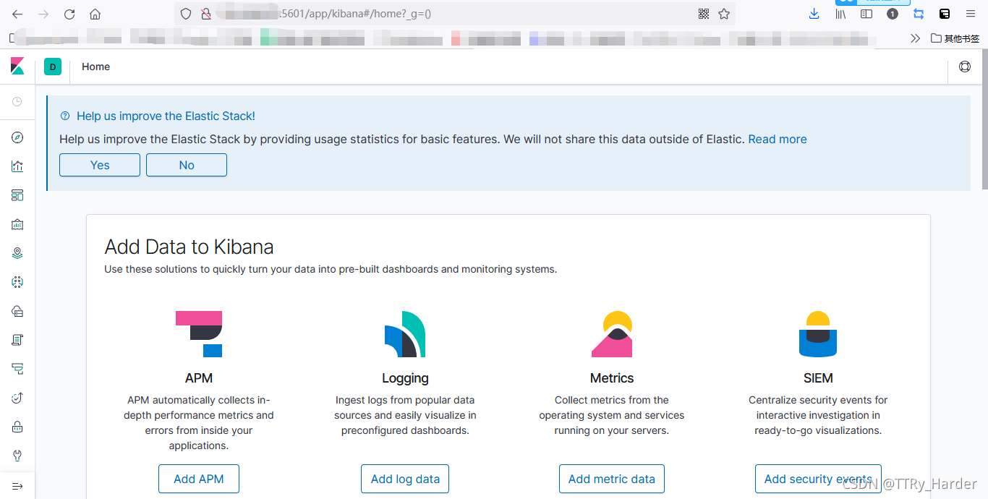Open SIEM lock icon in Kibana sidebar

pyautogui.click(x=17, y=427)
